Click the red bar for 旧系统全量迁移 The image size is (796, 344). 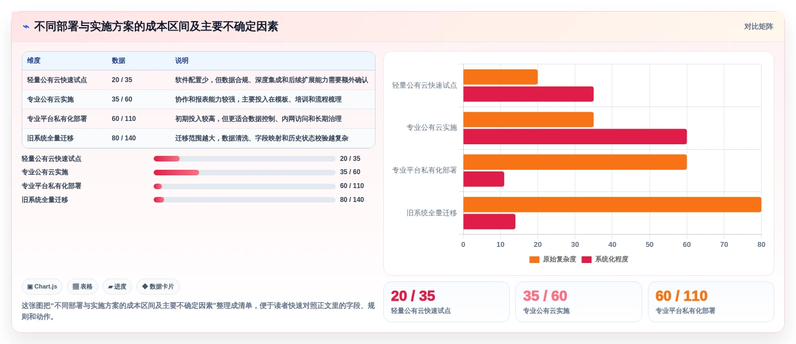point(489,222)
